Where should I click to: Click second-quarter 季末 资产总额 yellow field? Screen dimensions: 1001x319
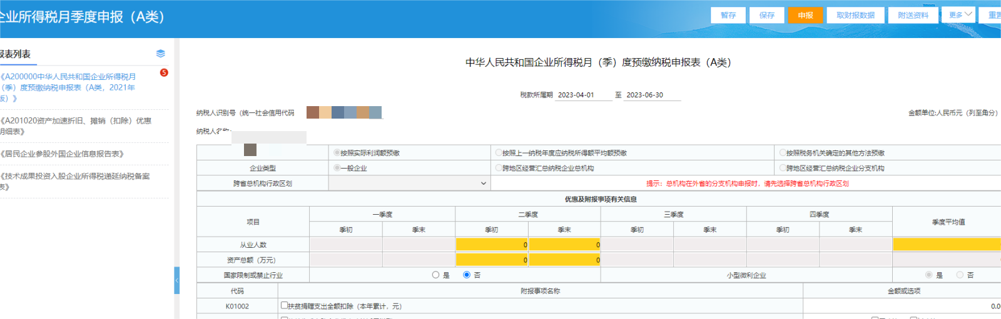tap(564, 260)
